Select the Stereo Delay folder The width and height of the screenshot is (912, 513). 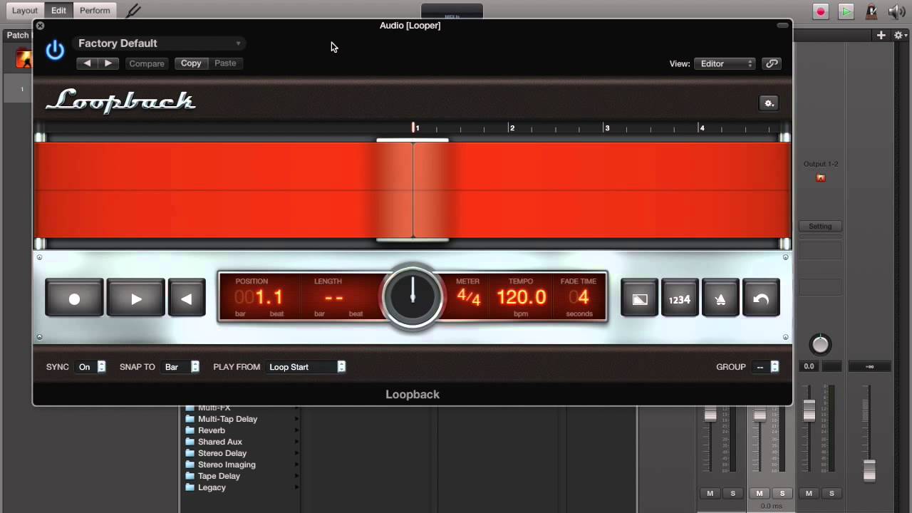pos(222,453)
